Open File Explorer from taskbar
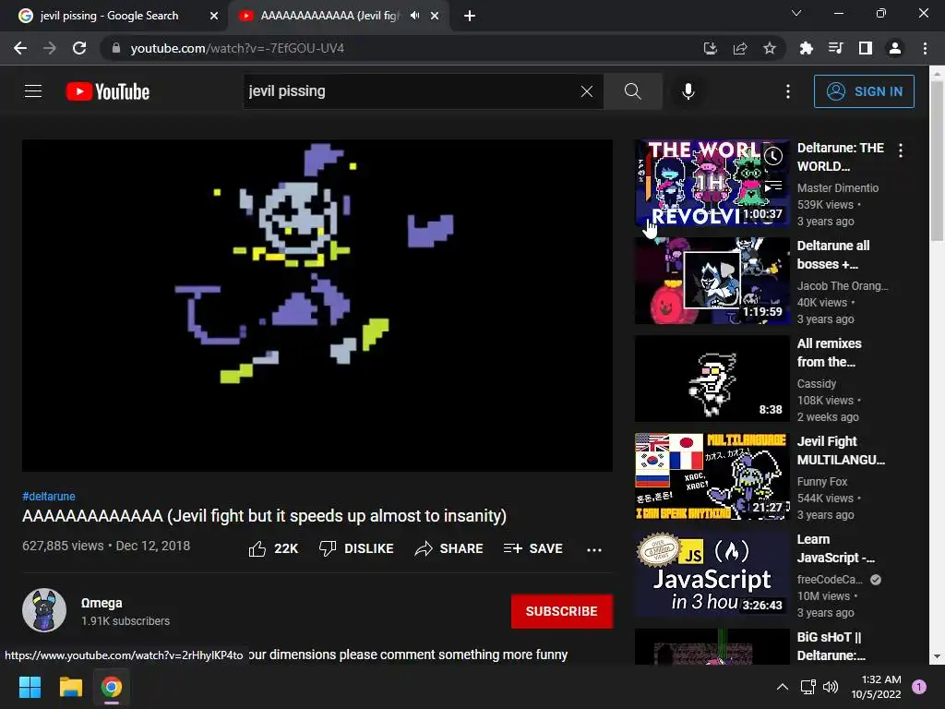 point(70,687)
